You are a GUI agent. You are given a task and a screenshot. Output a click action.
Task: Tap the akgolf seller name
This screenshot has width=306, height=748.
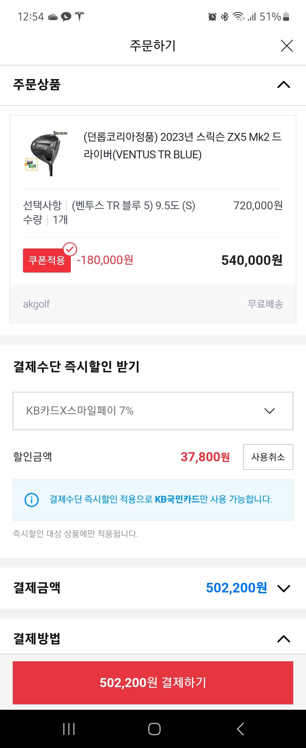click(36, 304)
